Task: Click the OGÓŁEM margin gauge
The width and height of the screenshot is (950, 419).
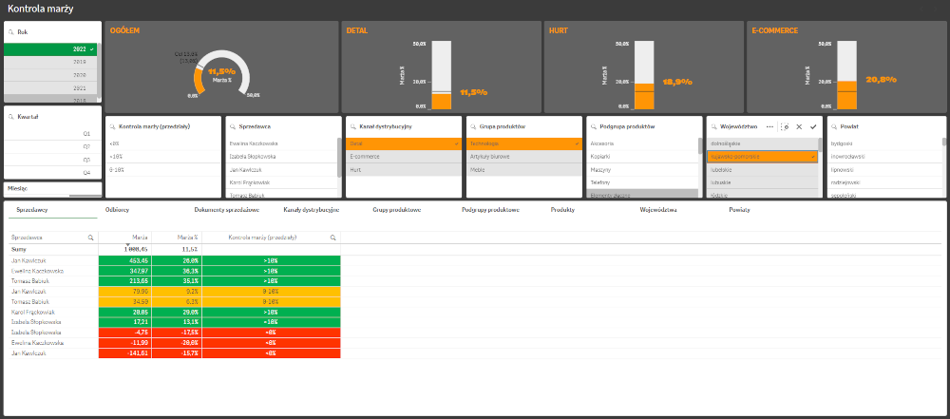Action: click(221, 71)
